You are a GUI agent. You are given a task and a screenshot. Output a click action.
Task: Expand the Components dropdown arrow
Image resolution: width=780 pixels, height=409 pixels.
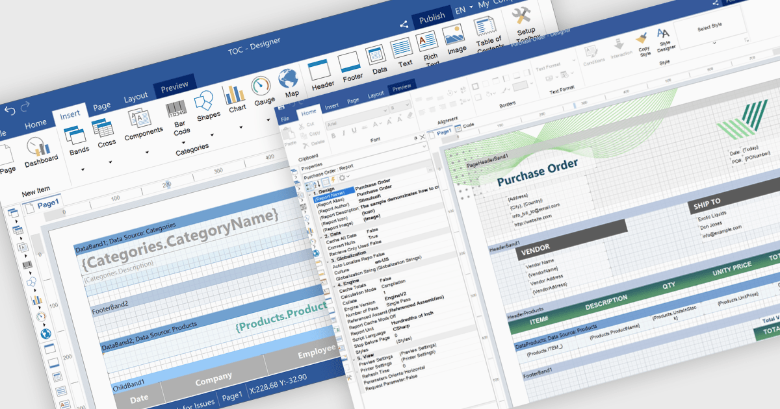tap(147, 153)
